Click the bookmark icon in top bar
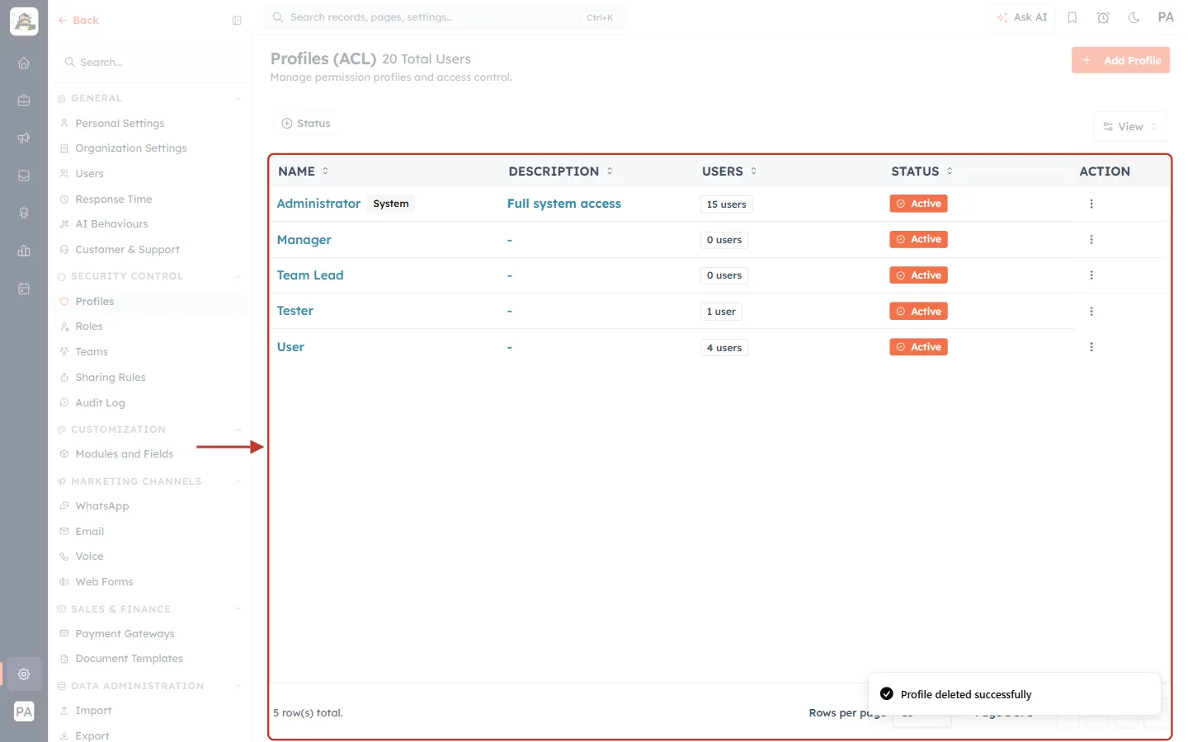This screenshot has height=742, width=1188. pyautogui.click(x=1072, y=17)
